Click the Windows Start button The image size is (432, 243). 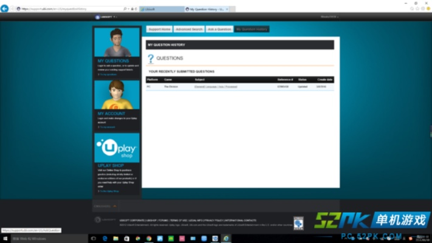pos(5,239)
